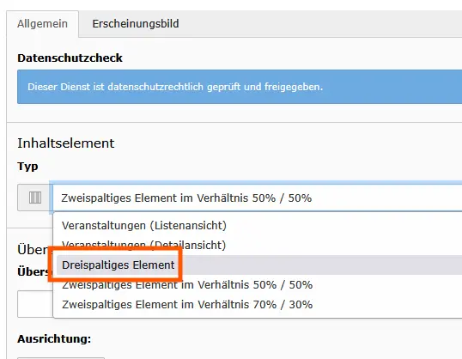Click the column layout icon beside Typ field
The height and width of the screenshot is (359, 462).
(x=35, y=198)
